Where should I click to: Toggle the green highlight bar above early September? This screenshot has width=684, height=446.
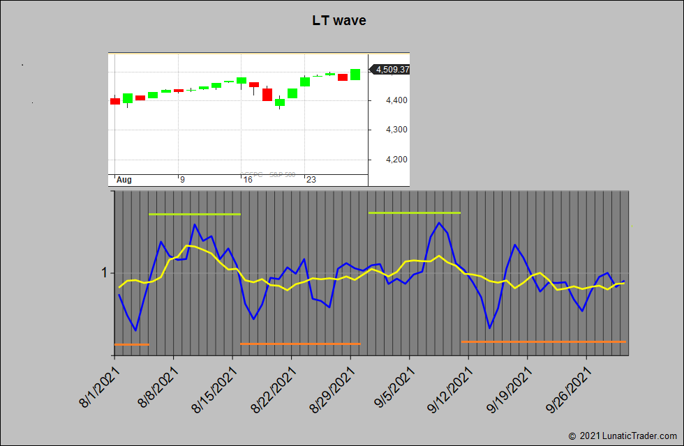pos(415,213)
